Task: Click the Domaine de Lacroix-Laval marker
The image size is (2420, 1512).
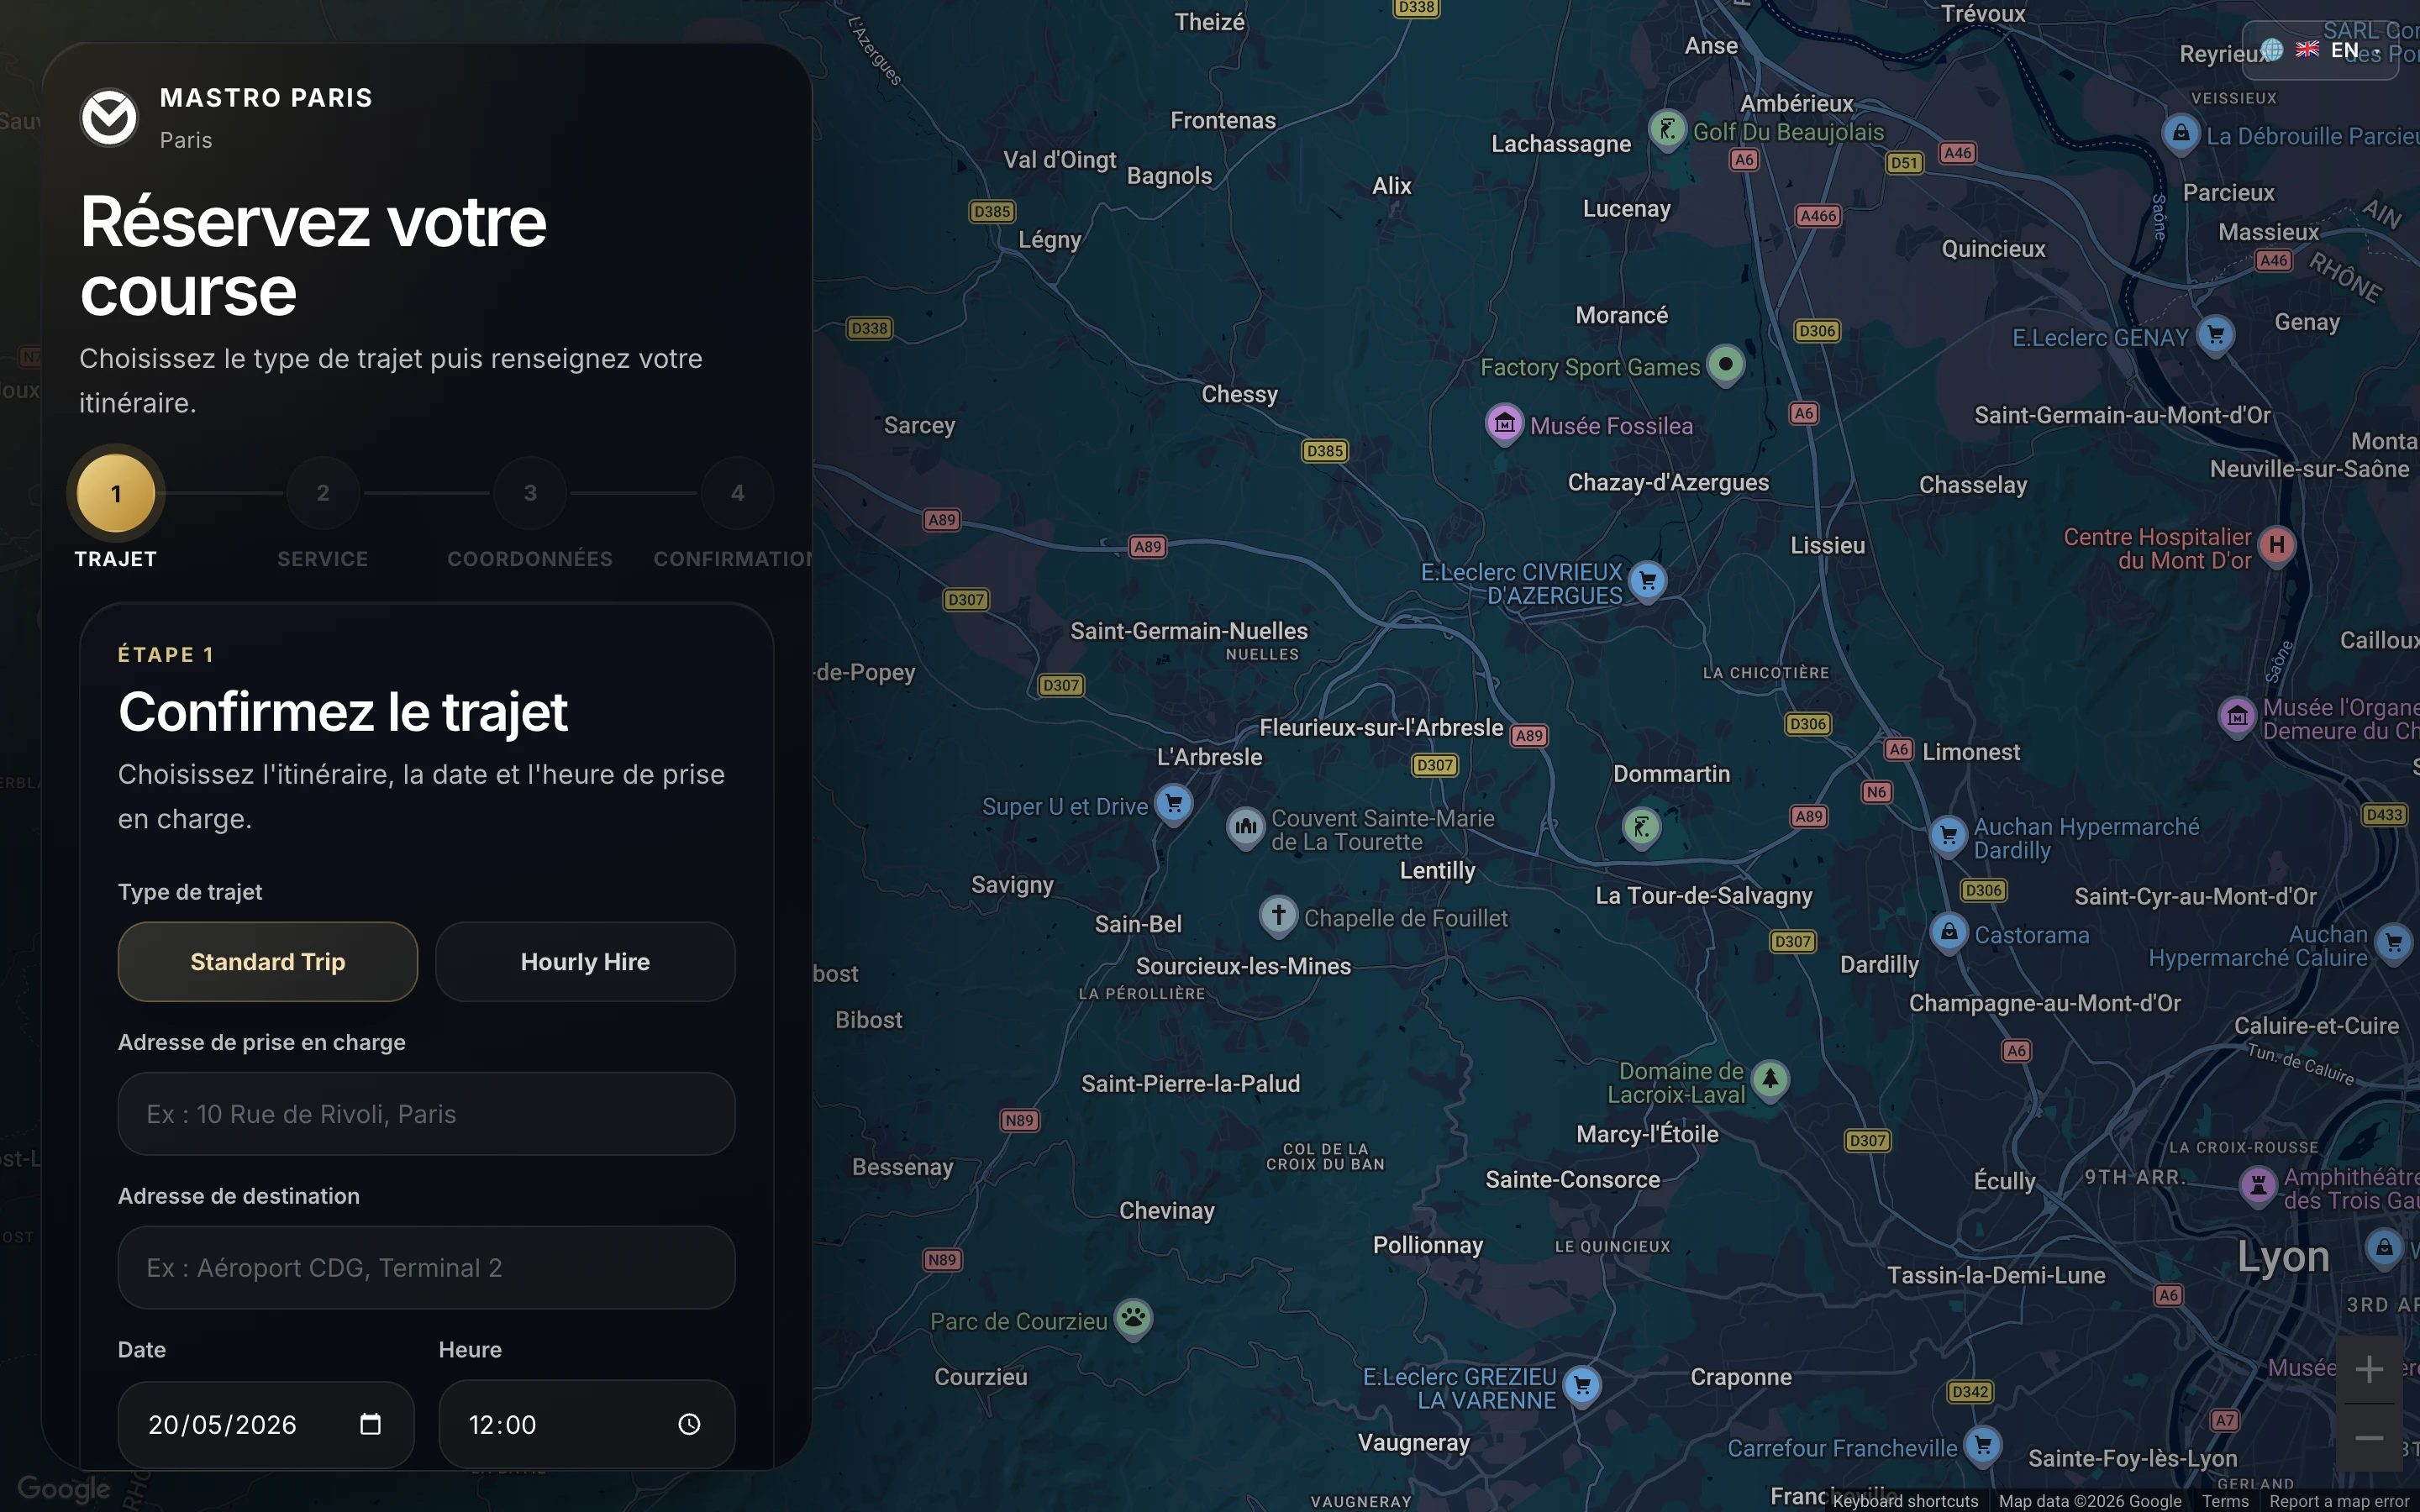Action: click(1770, 1080)
